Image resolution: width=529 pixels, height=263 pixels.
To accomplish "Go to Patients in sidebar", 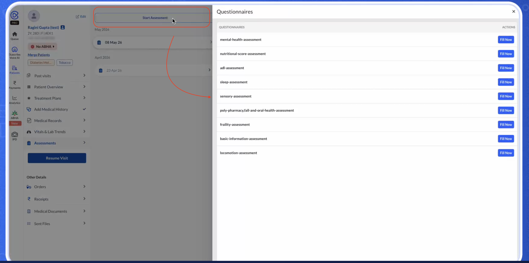I will 15,70.
